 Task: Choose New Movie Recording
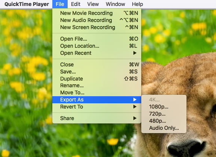(x=97, y=13)
